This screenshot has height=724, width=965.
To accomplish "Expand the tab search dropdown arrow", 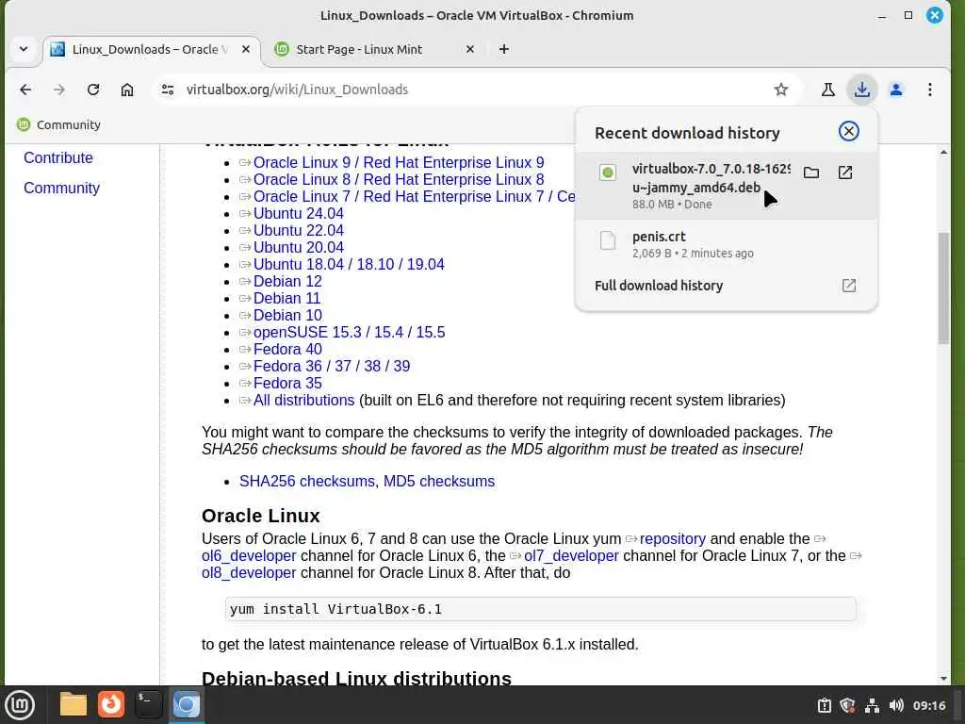I will (24, 49).
